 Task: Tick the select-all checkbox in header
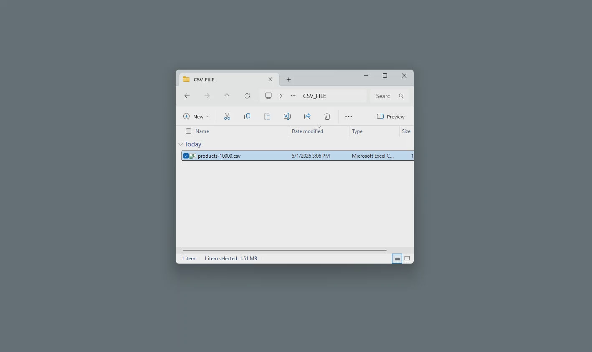pyautogui.click(x=188, y=131)
